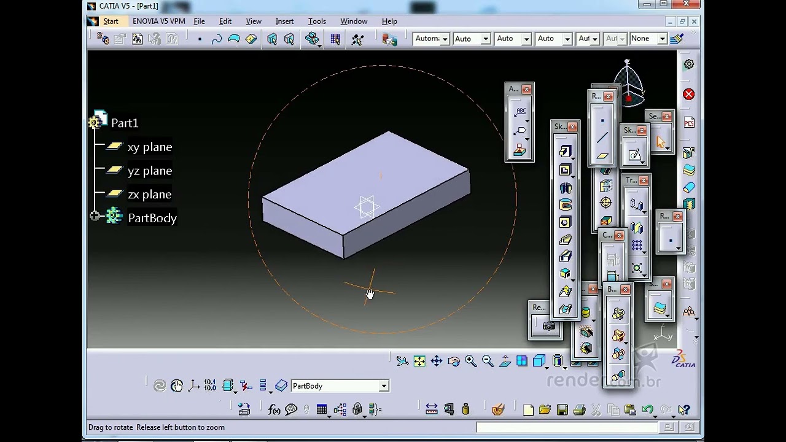Open the Sketcher via its sketch icon
Viewport: 786px width, 442px height.
(x=634, y=154)
